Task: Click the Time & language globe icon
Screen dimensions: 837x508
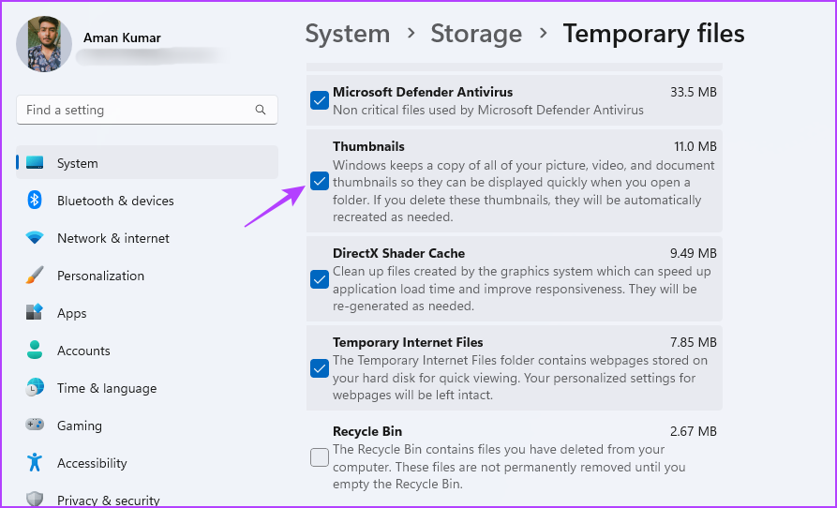Action: pyautogui.click(x=35, y=387)
